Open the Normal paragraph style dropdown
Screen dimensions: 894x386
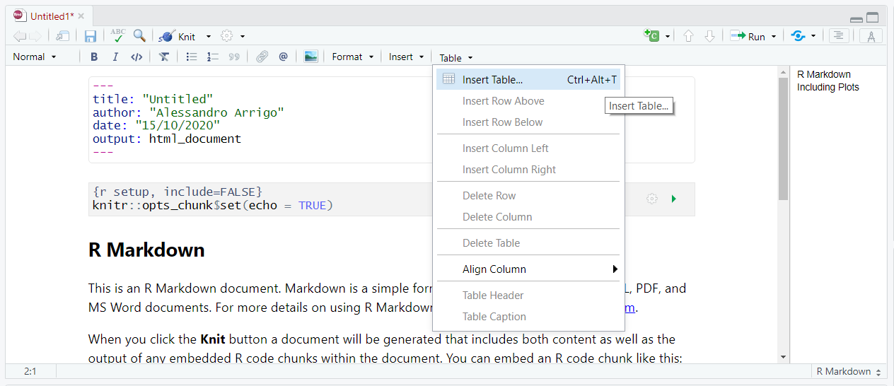(34, 57)
